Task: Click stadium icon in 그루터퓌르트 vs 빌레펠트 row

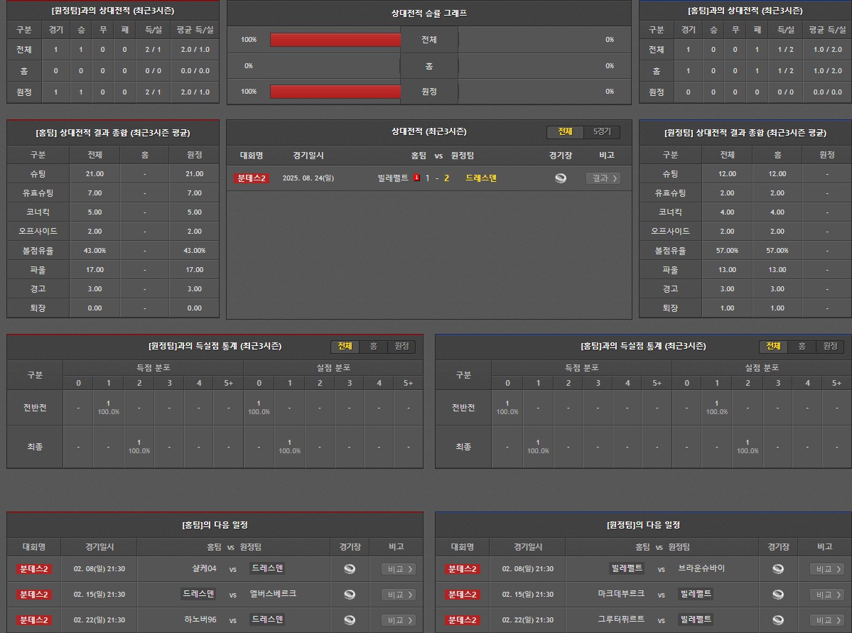Action: point(778,620)
